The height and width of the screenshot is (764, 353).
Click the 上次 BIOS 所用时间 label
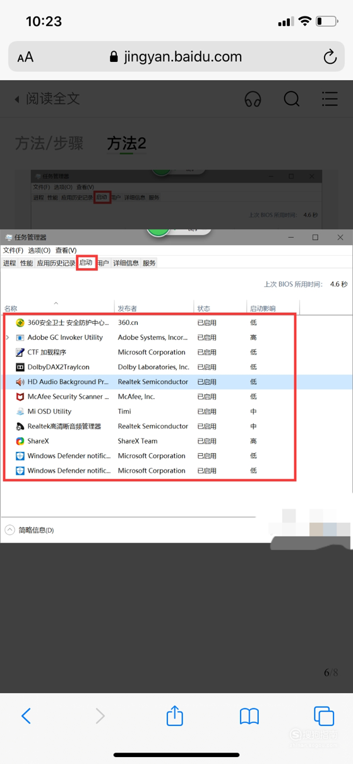point(293,284)
